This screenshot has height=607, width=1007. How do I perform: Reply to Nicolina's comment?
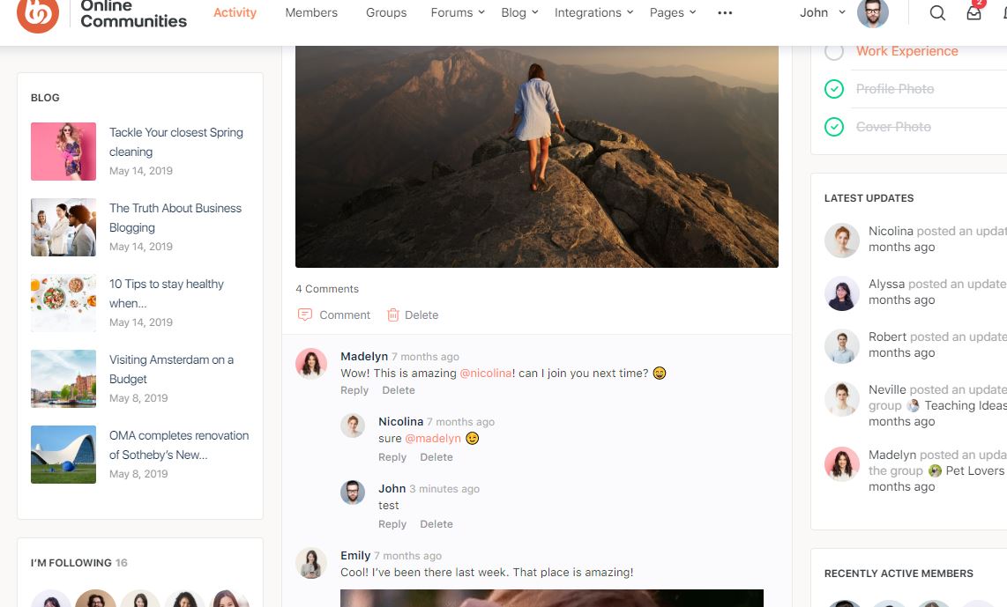(x=392, y=457)
